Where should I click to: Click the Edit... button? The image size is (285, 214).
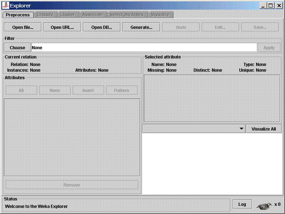220,27
